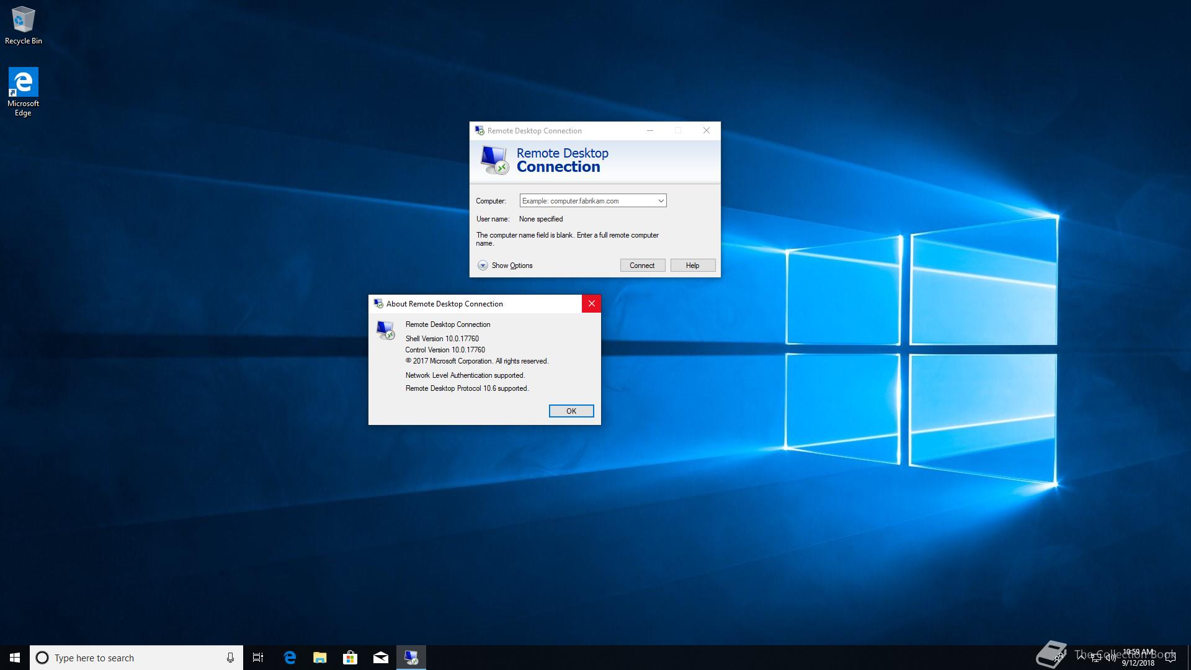Click the Connect button
The width and height of the screenshot is (1191, 670).
click(x=642, y=266)
